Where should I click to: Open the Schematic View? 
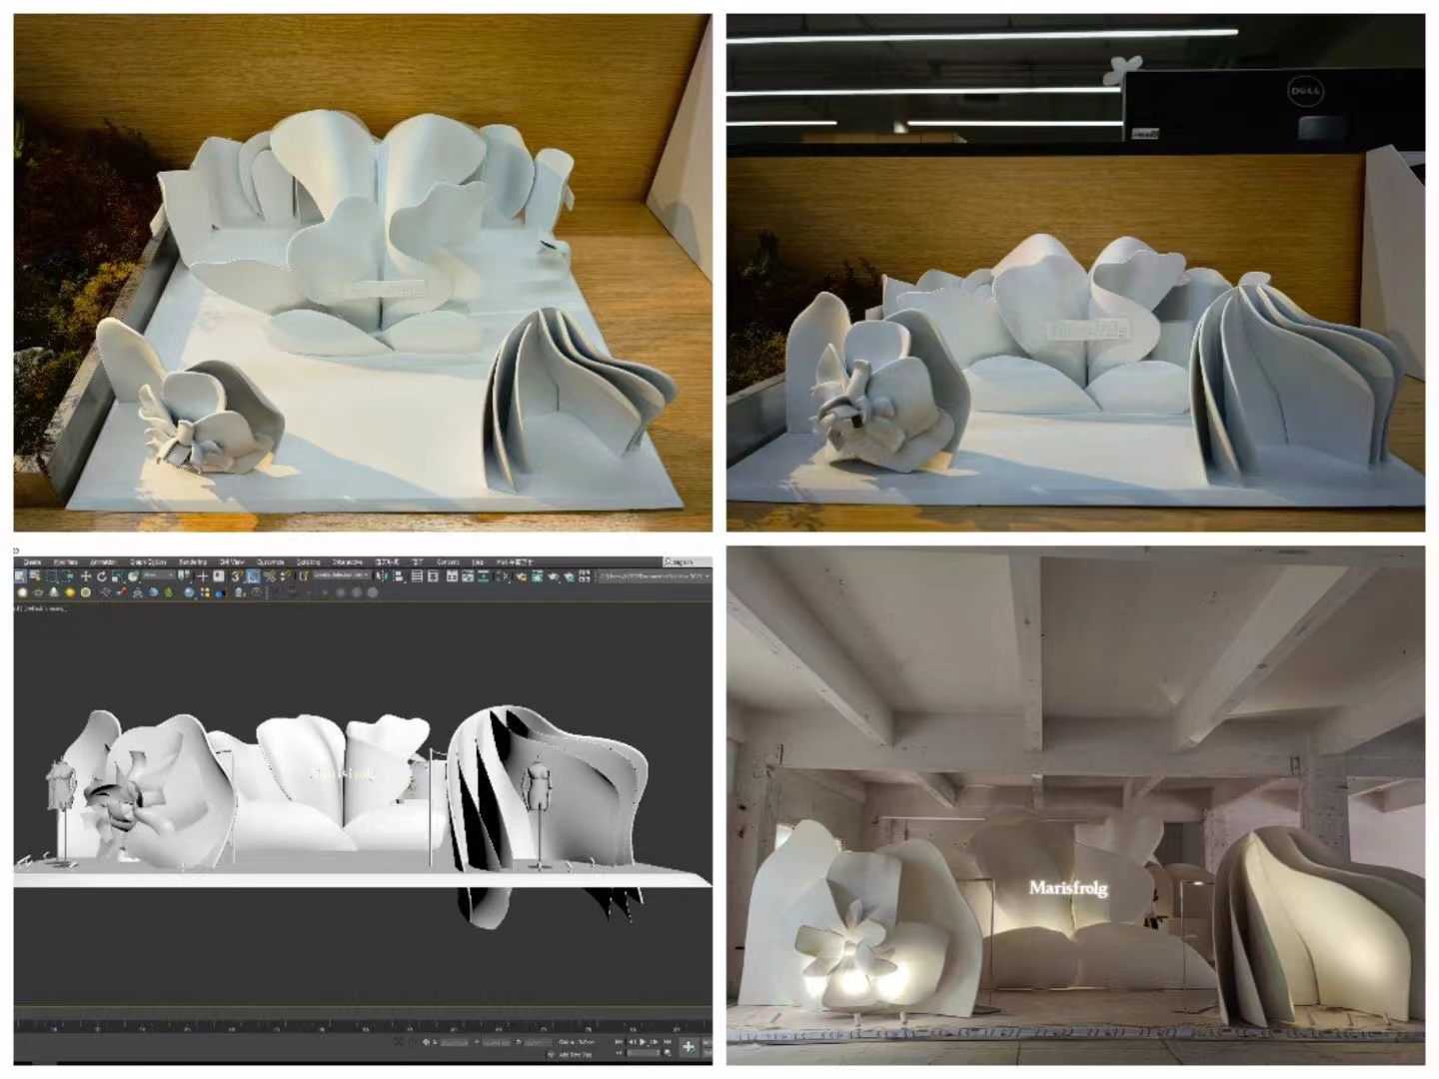pos(483,576)
